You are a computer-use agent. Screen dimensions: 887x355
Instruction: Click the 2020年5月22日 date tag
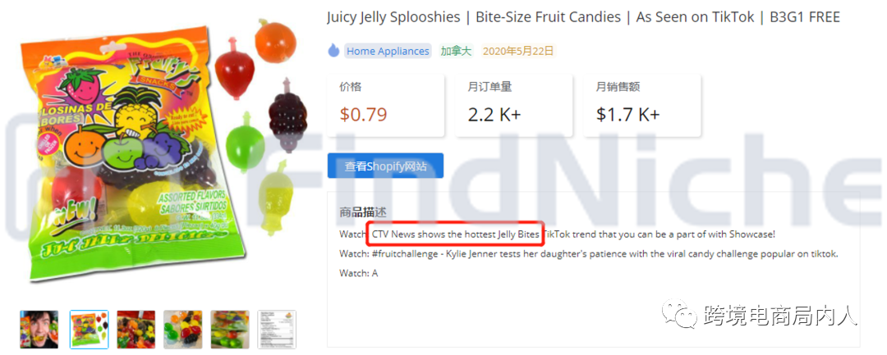point(518,51)
